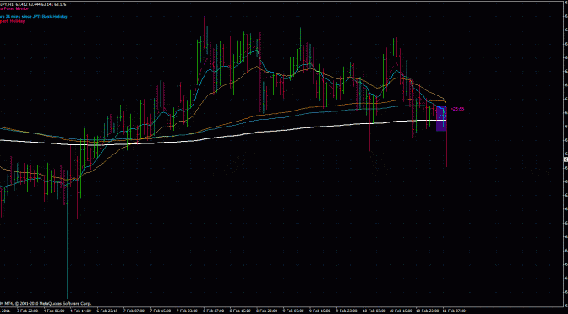Click the 9 Feb 07:00 time axis label
Image resolution: width=568 pixels, height=314 pixels.
point(294,311)
